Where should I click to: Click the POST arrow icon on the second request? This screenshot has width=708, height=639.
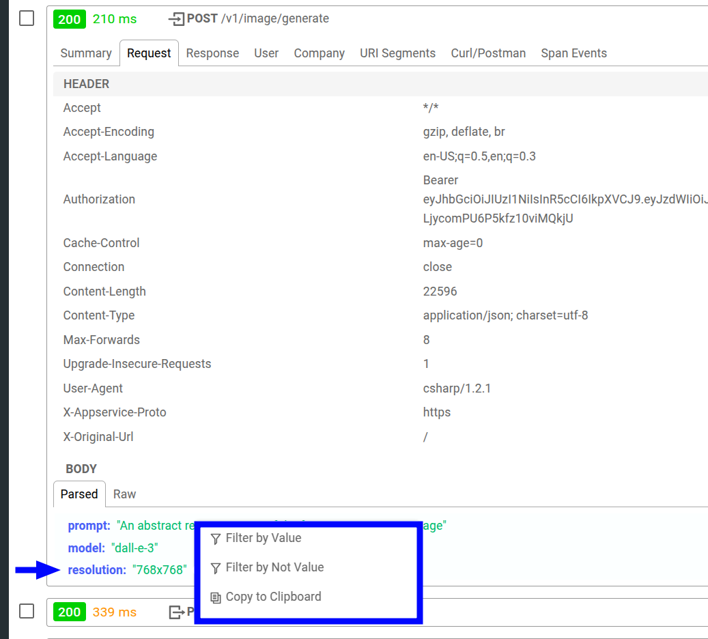click(x=177, y=612)
